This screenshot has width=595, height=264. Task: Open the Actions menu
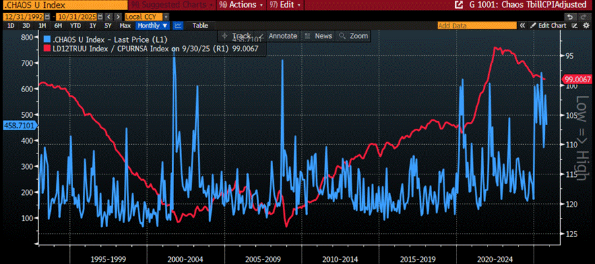coord(241,5)
